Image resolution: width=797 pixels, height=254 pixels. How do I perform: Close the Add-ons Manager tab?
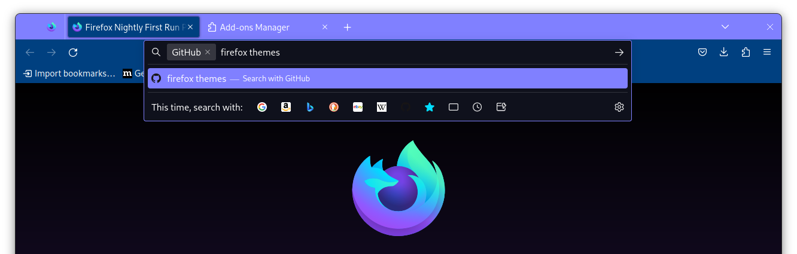coord(325,27)
